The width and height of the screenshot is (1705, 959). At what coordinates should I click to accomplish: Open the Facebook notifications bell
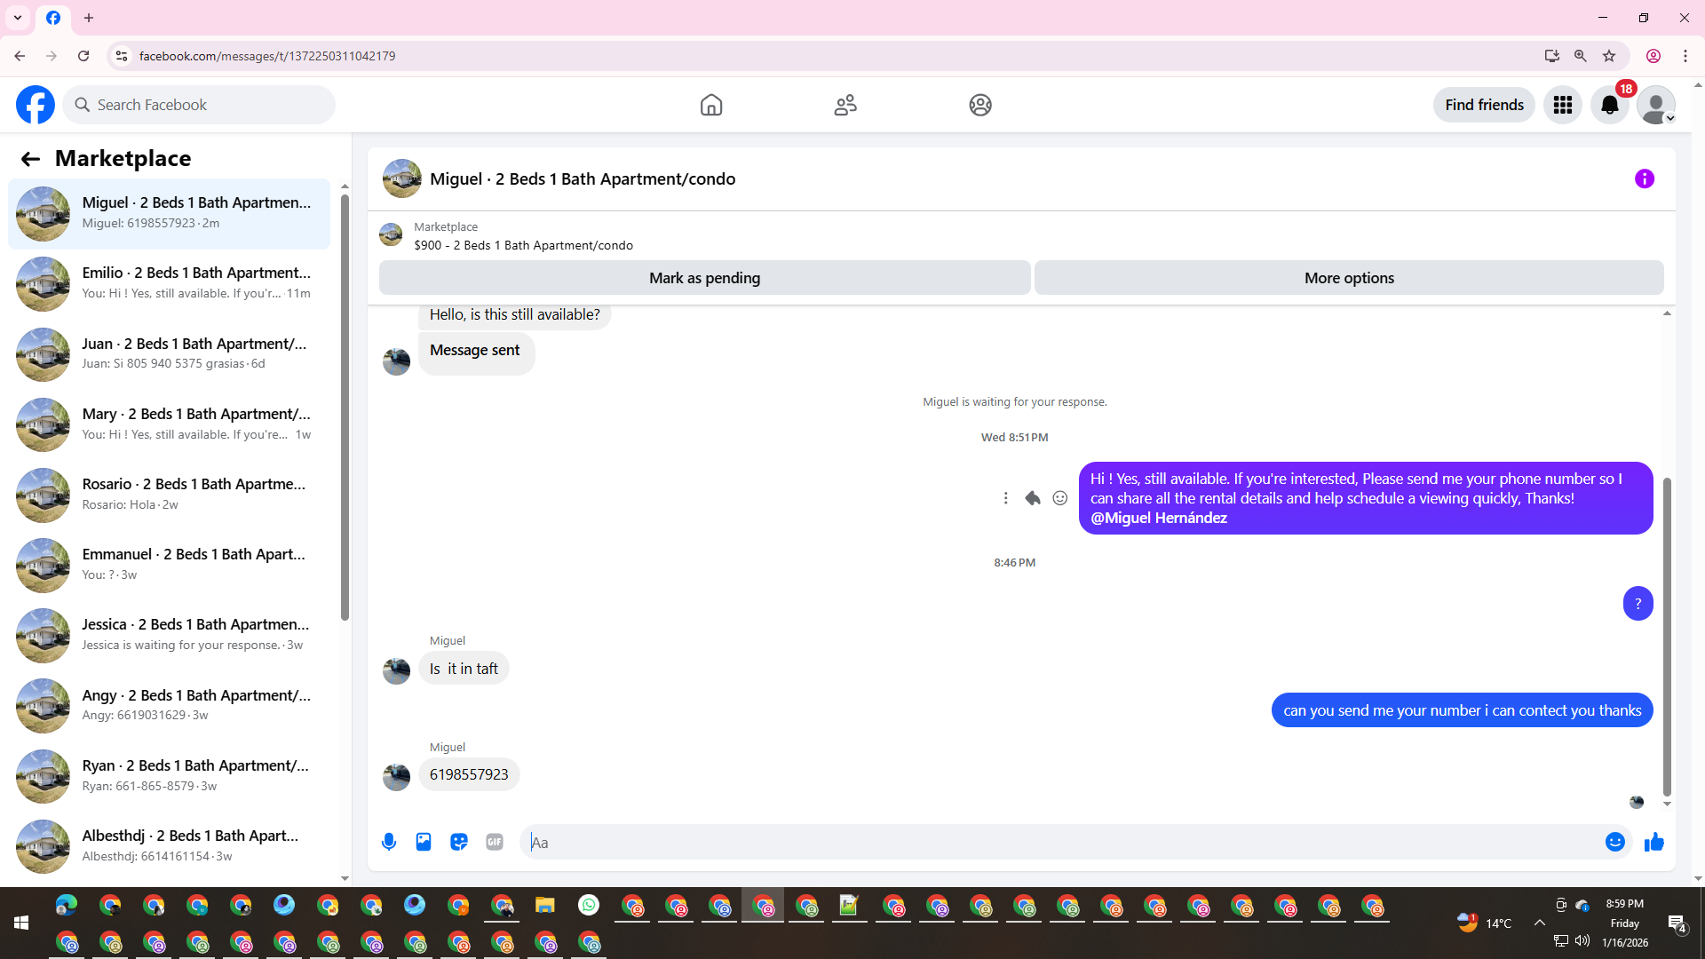coord(1609,105)
